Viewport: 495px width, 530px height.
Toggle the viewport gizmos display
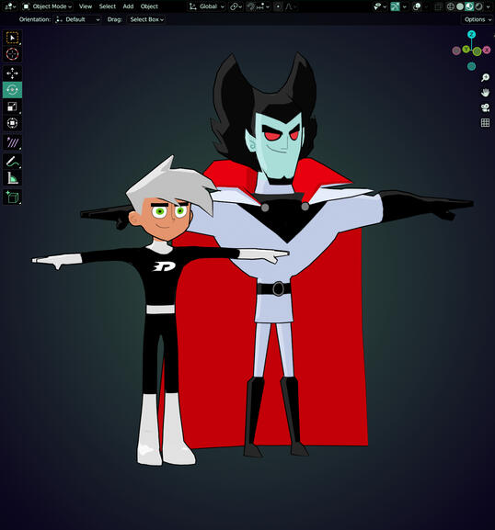[395, 6]
